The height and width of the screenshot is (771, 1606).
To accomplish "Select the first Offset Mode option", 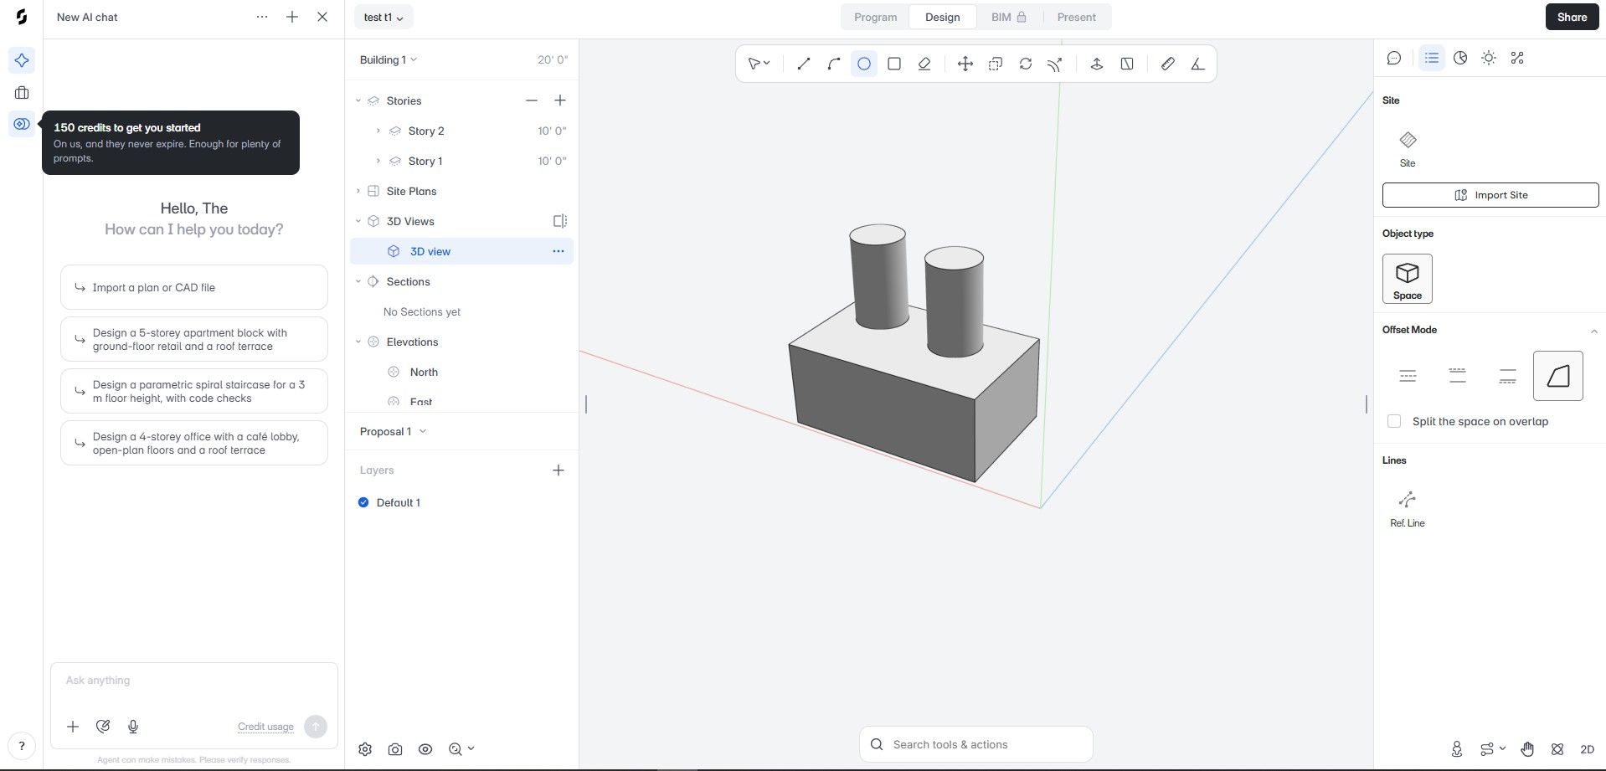I will pyautogui.click(x=1408, y=376).
